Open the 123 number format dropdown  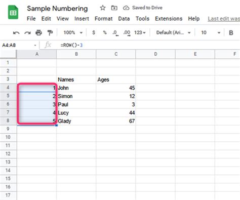click(140, 32)
